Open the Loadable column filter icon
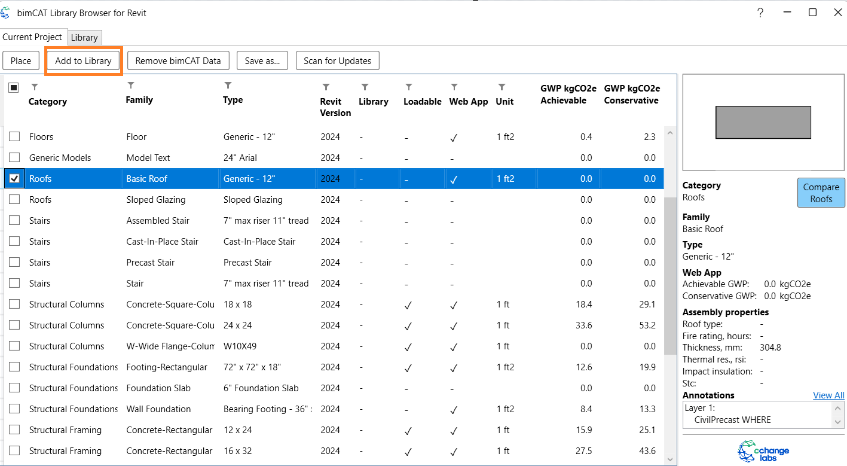 [409, 87]
